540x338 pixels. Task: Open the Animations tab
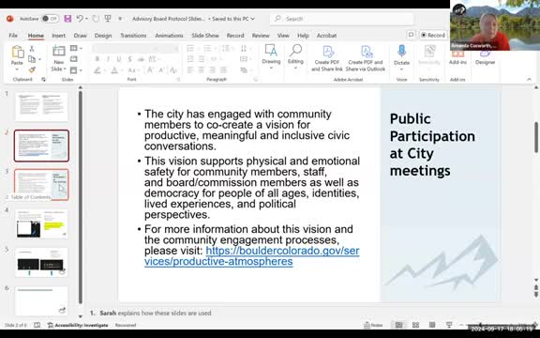click(x=169, y=35)
